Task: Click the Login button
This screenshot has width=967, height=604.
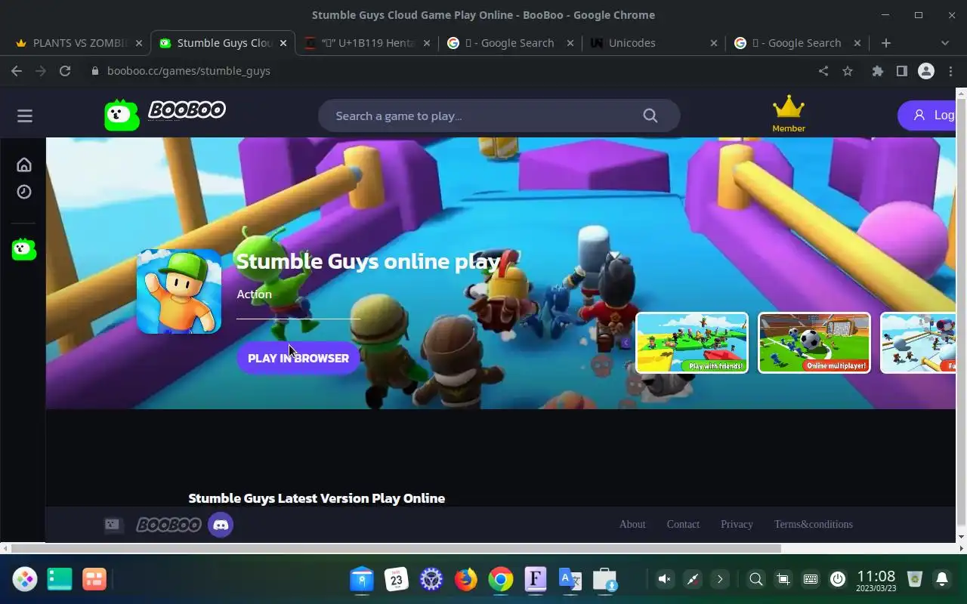Action: click(928, 116)
